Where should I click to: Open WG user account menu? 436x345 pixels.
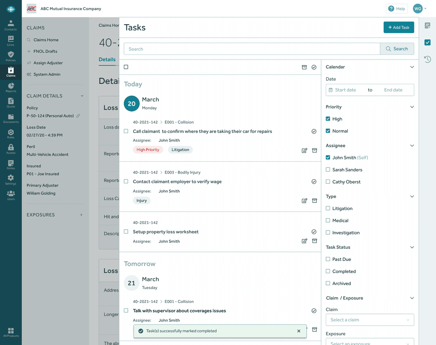click(419, 9)
